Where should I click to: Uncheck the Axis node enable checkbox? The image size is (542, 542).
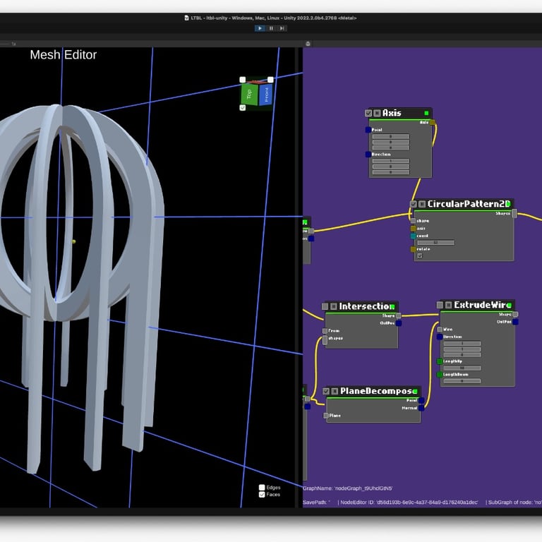(x=368, y=113)
